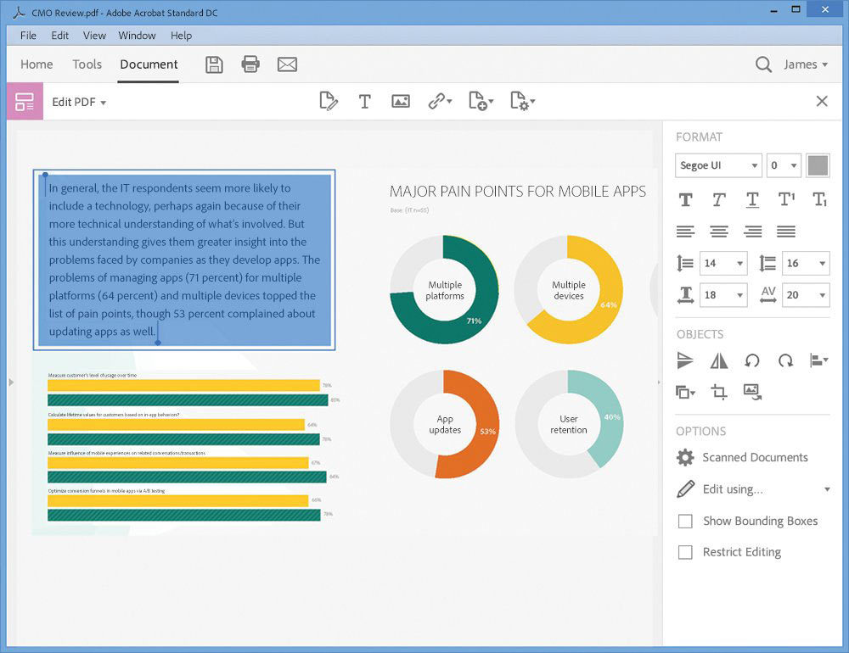Viewport: 849px width, 653px height.
Task: Open the character spacing dropdown showing 20
Action: [807, 295]
